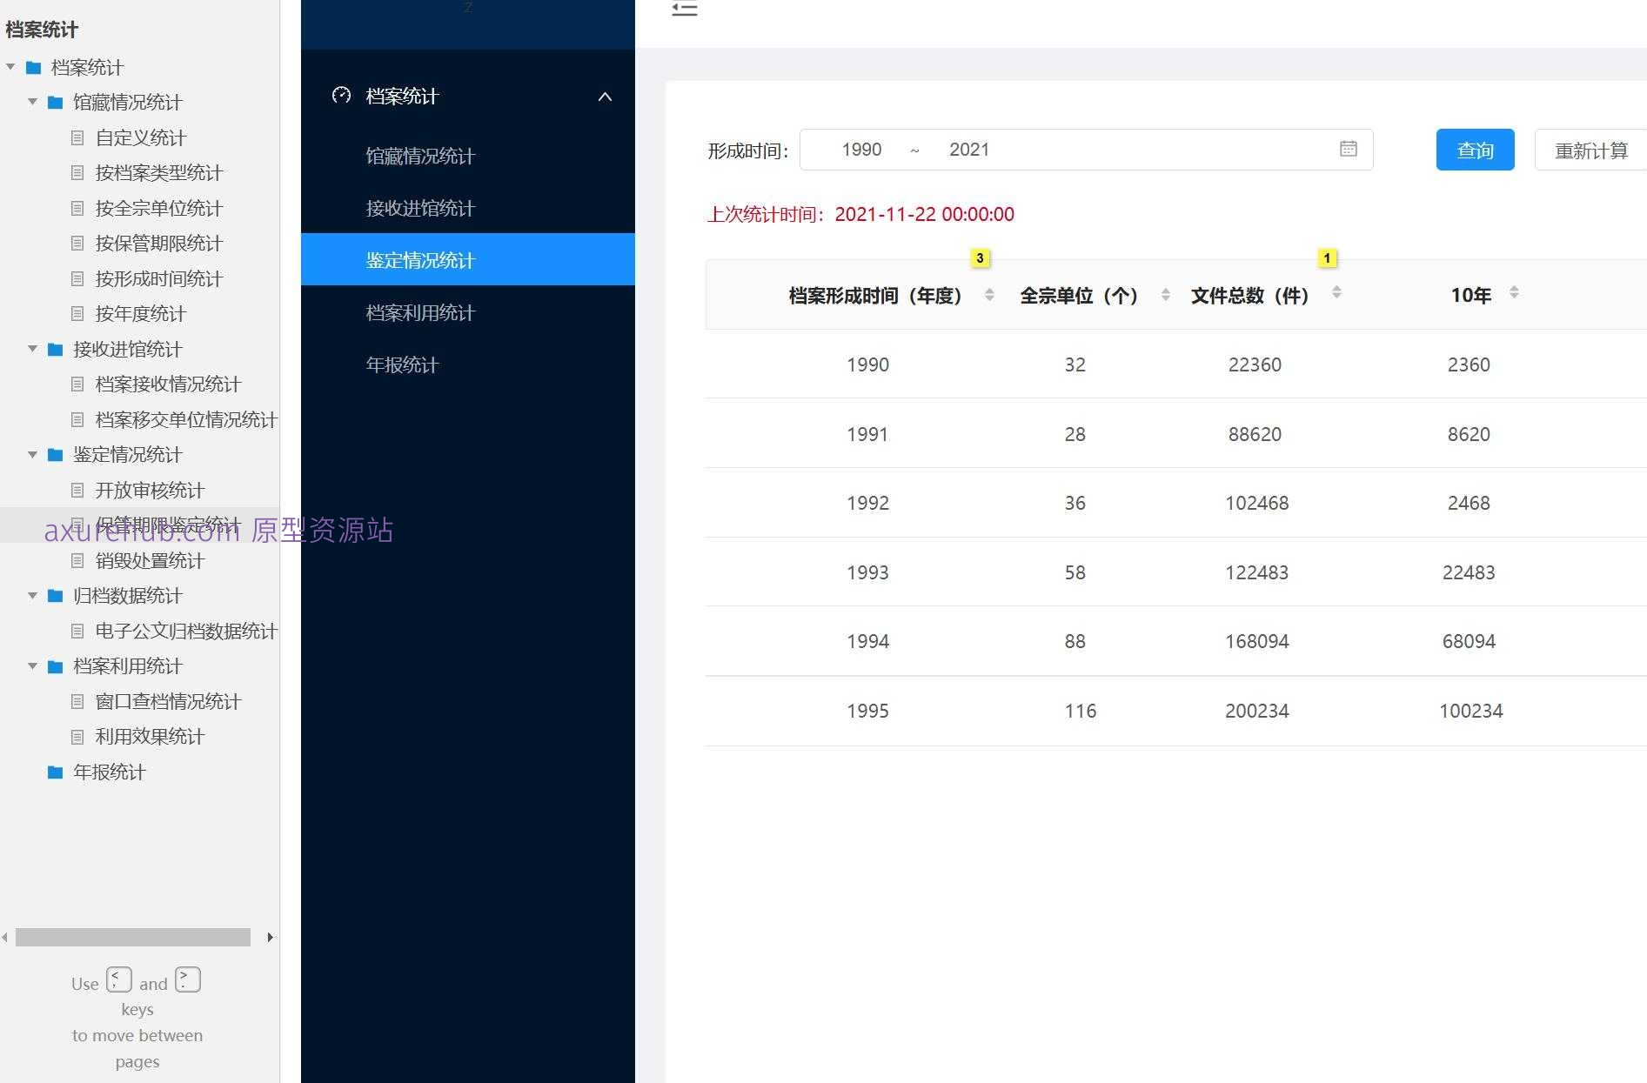The width and height of the screenshot is (1647, 1083).
Task: Open 档案利用统计 from the side menu
Action: coord(420,312)
